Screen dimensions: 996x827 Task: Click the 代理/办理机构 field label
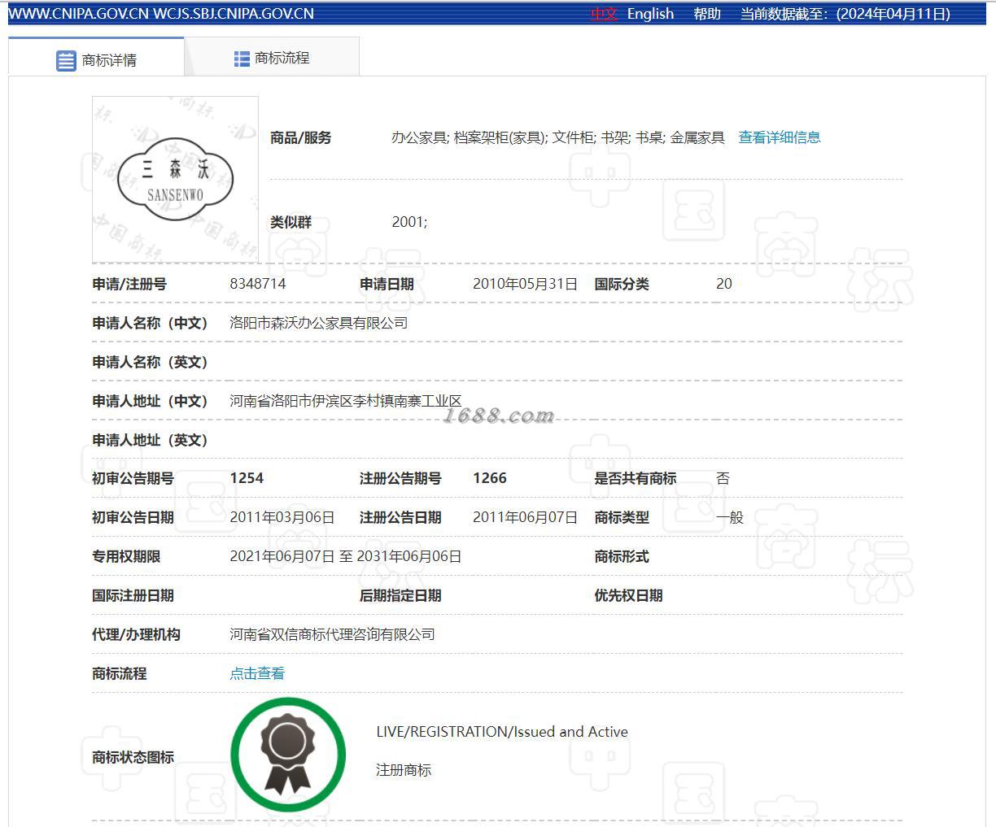coord(136,634)
